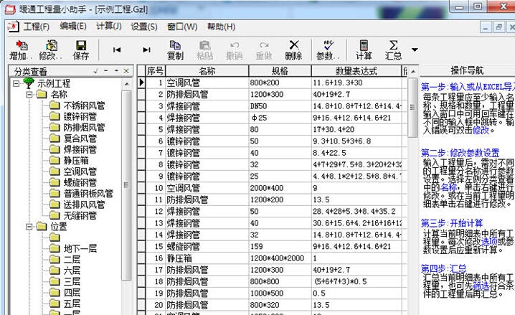This screenshot has height=315, width=515.
Task: Open the 帮助(H) menu
Action: click(221, 27)
